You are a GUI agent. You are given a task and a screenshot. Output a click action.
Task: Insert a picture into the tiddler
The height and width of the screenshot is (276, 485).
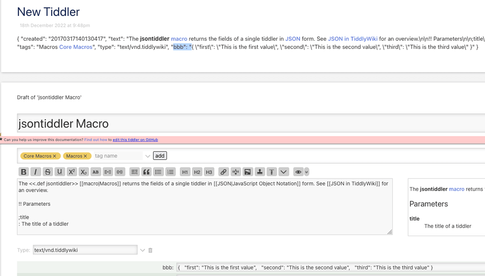247,172
